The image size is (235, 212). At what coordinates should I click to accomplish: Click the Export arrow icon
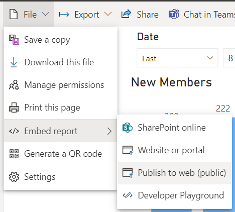pos(64,15)
